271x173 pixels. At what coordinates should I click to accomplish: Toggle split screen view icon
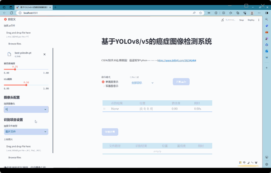223,13
